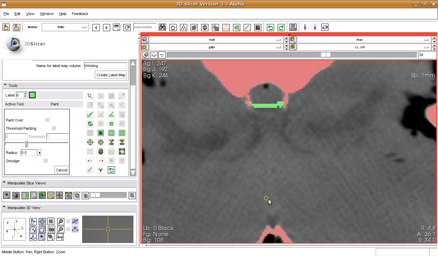438x256 pixels.
Task: Open the File menu
Action: coord(6,14)
